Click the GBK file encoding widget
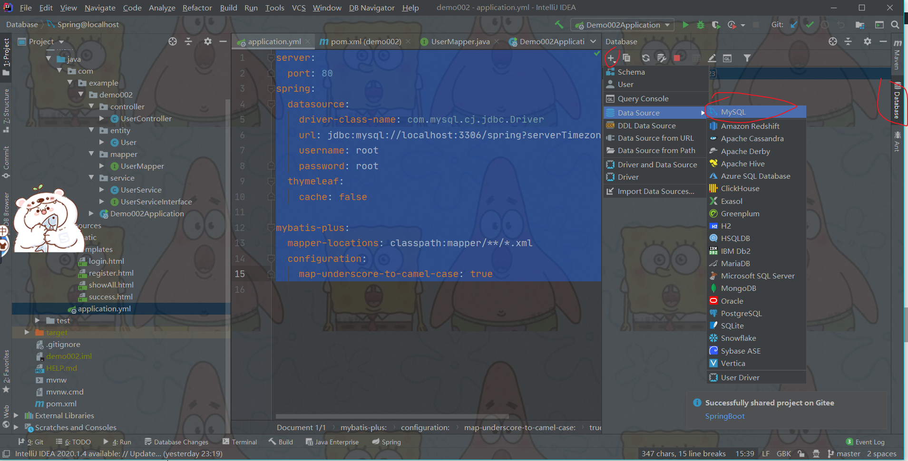 (x=784, y=454)
